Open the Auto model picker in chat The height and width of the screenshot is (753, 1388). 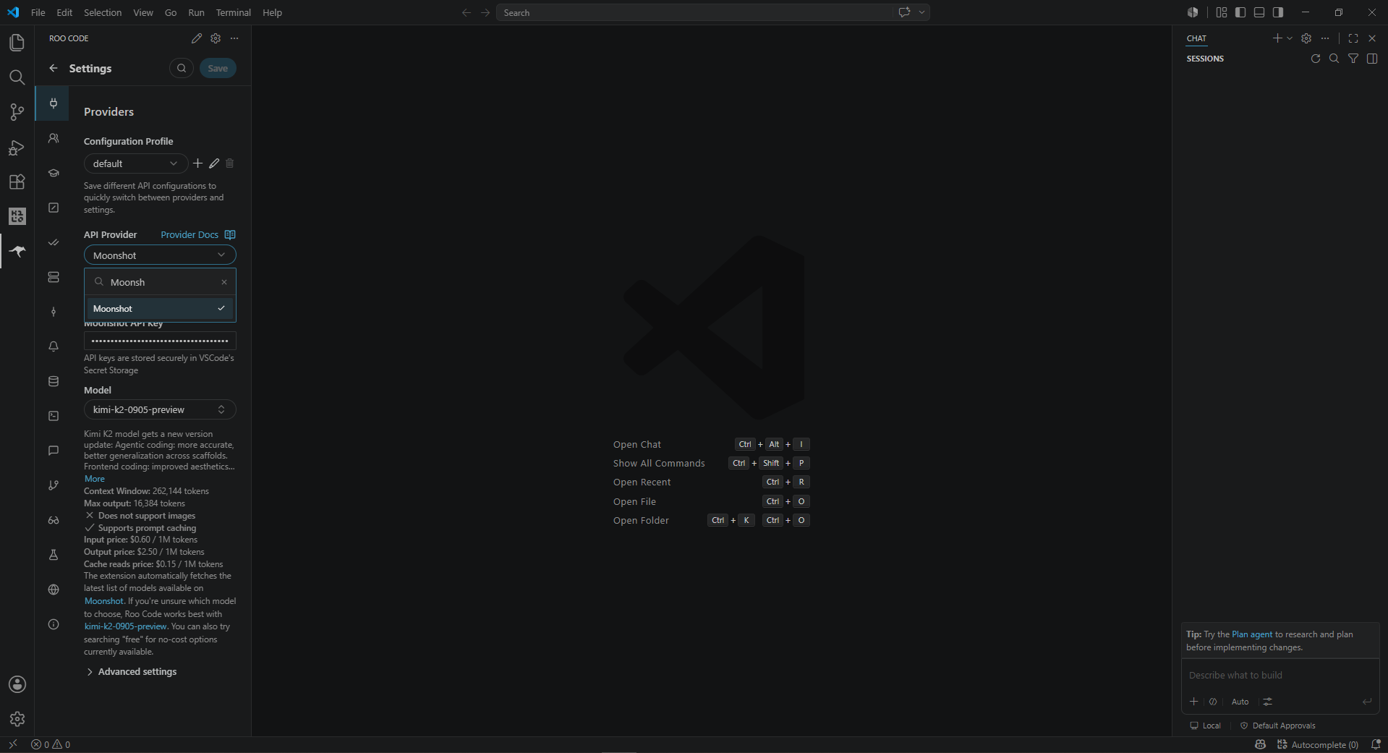coord(1240,702)
